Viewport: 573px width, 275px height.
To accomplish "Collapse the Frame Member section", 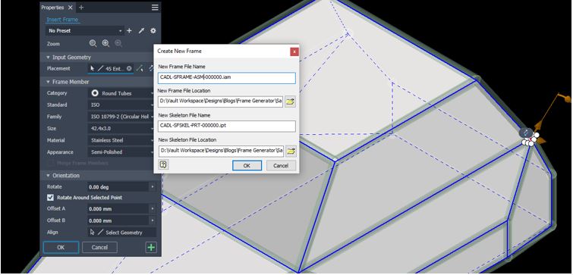I will click(x=49, y=82).
